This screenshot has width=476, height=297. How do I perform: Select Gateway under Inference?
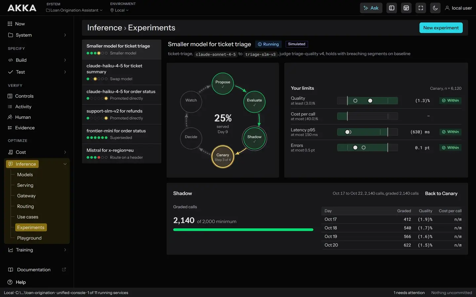(x=26, y=196)
